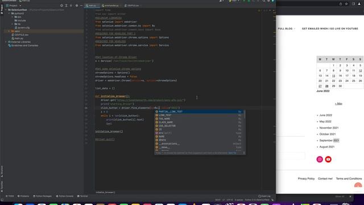Open the Problems tool window
The width and height of the screenshot is (364, 205).
point(23,196)
